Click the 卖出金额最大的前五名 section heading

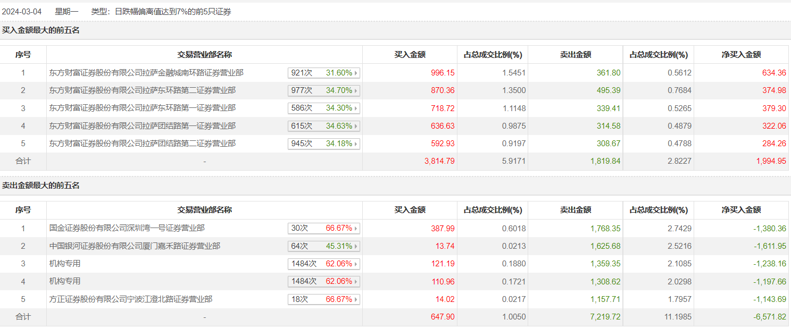tap(40, 186)
